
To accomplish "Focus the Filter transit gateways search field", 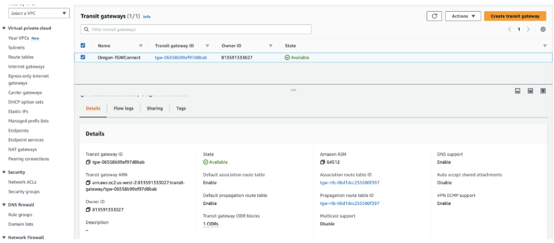I will pos(196,29).
